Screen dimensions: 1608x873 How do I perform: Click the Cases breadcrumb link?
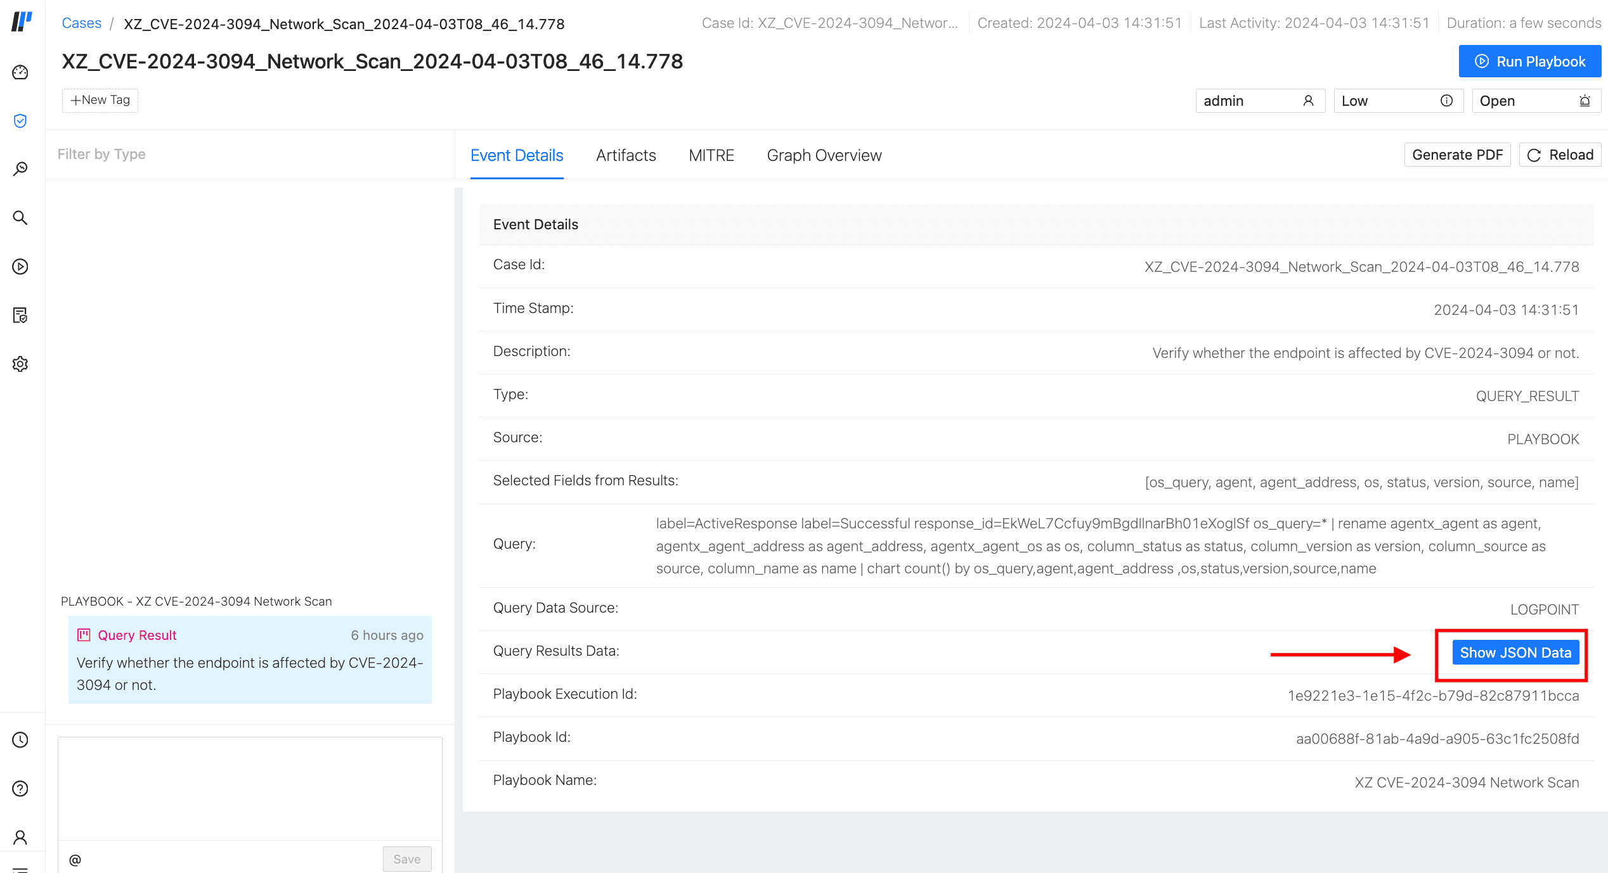point(81,23)
